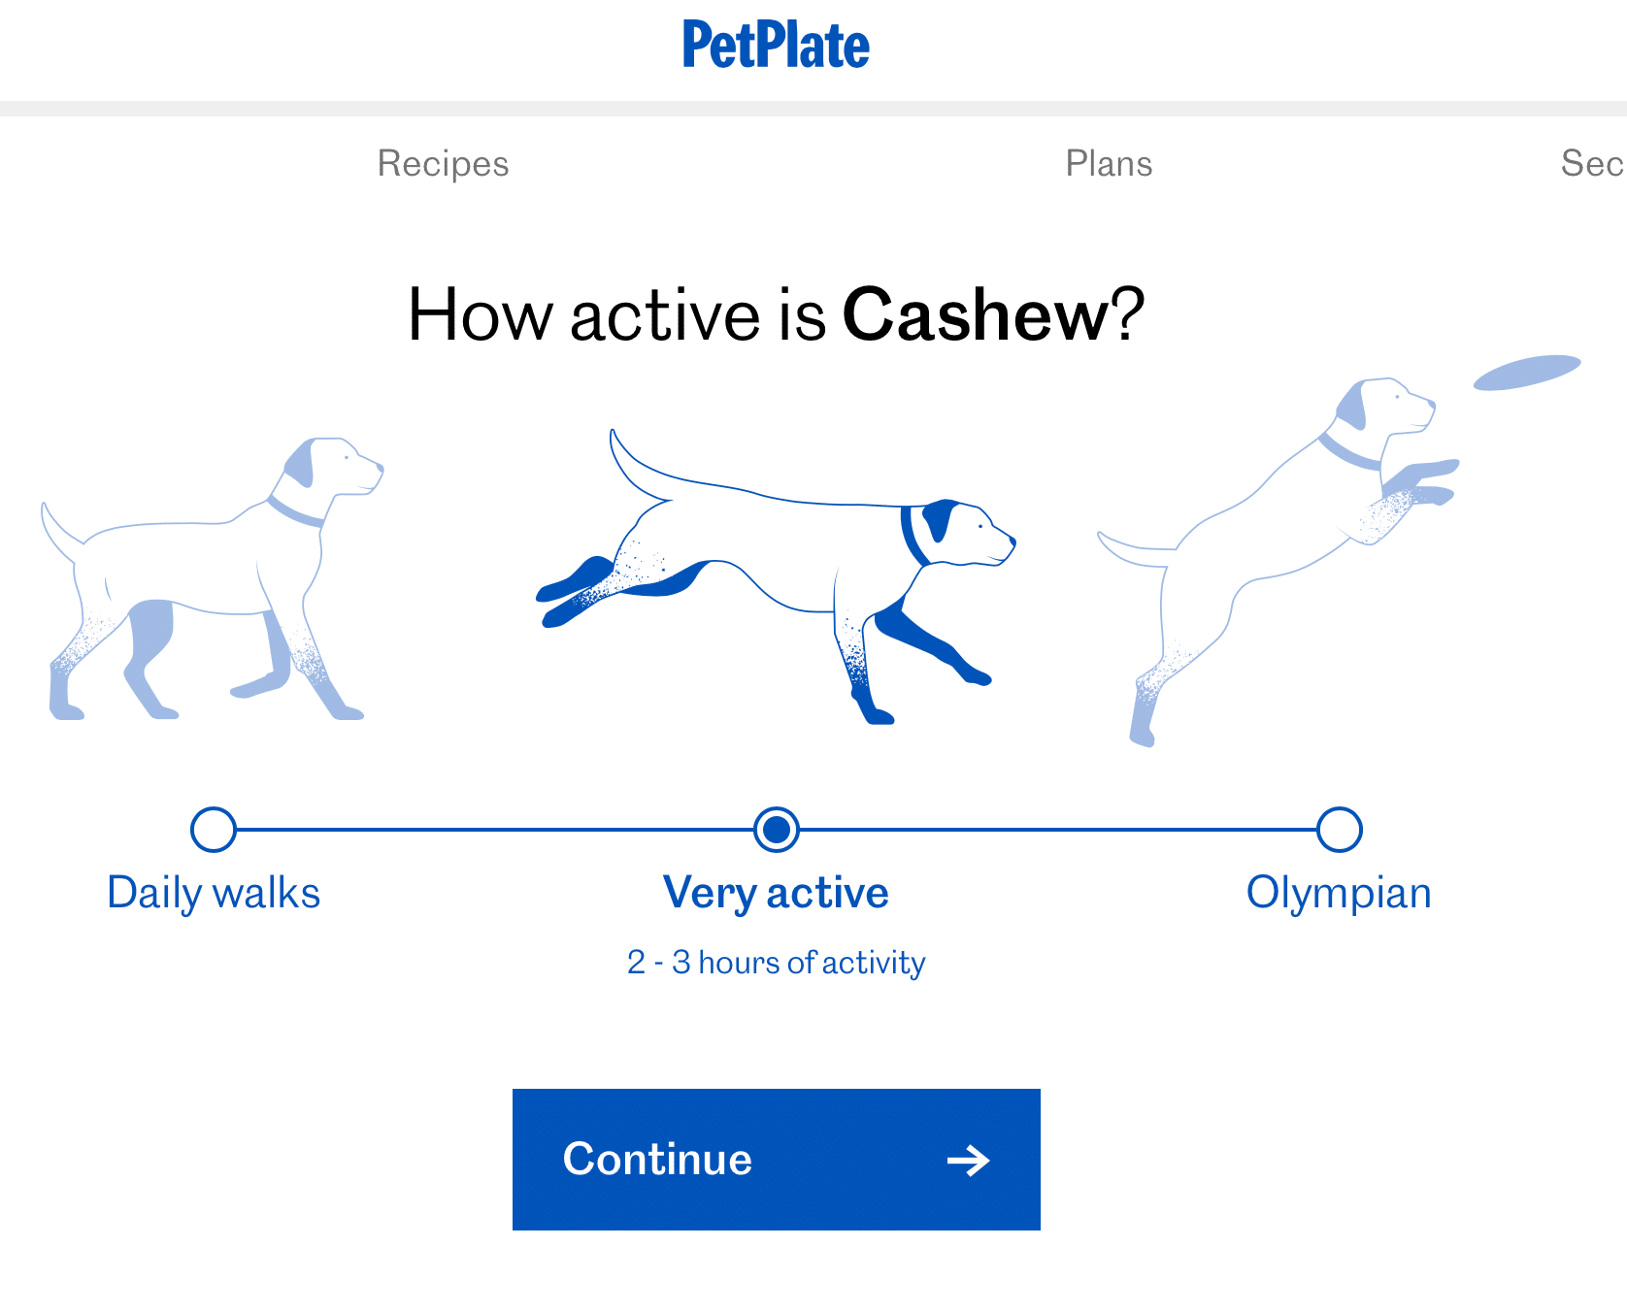Click the Daily walks label
This screenshot has width=1627, height=1312.
click(x=213, y=892)
